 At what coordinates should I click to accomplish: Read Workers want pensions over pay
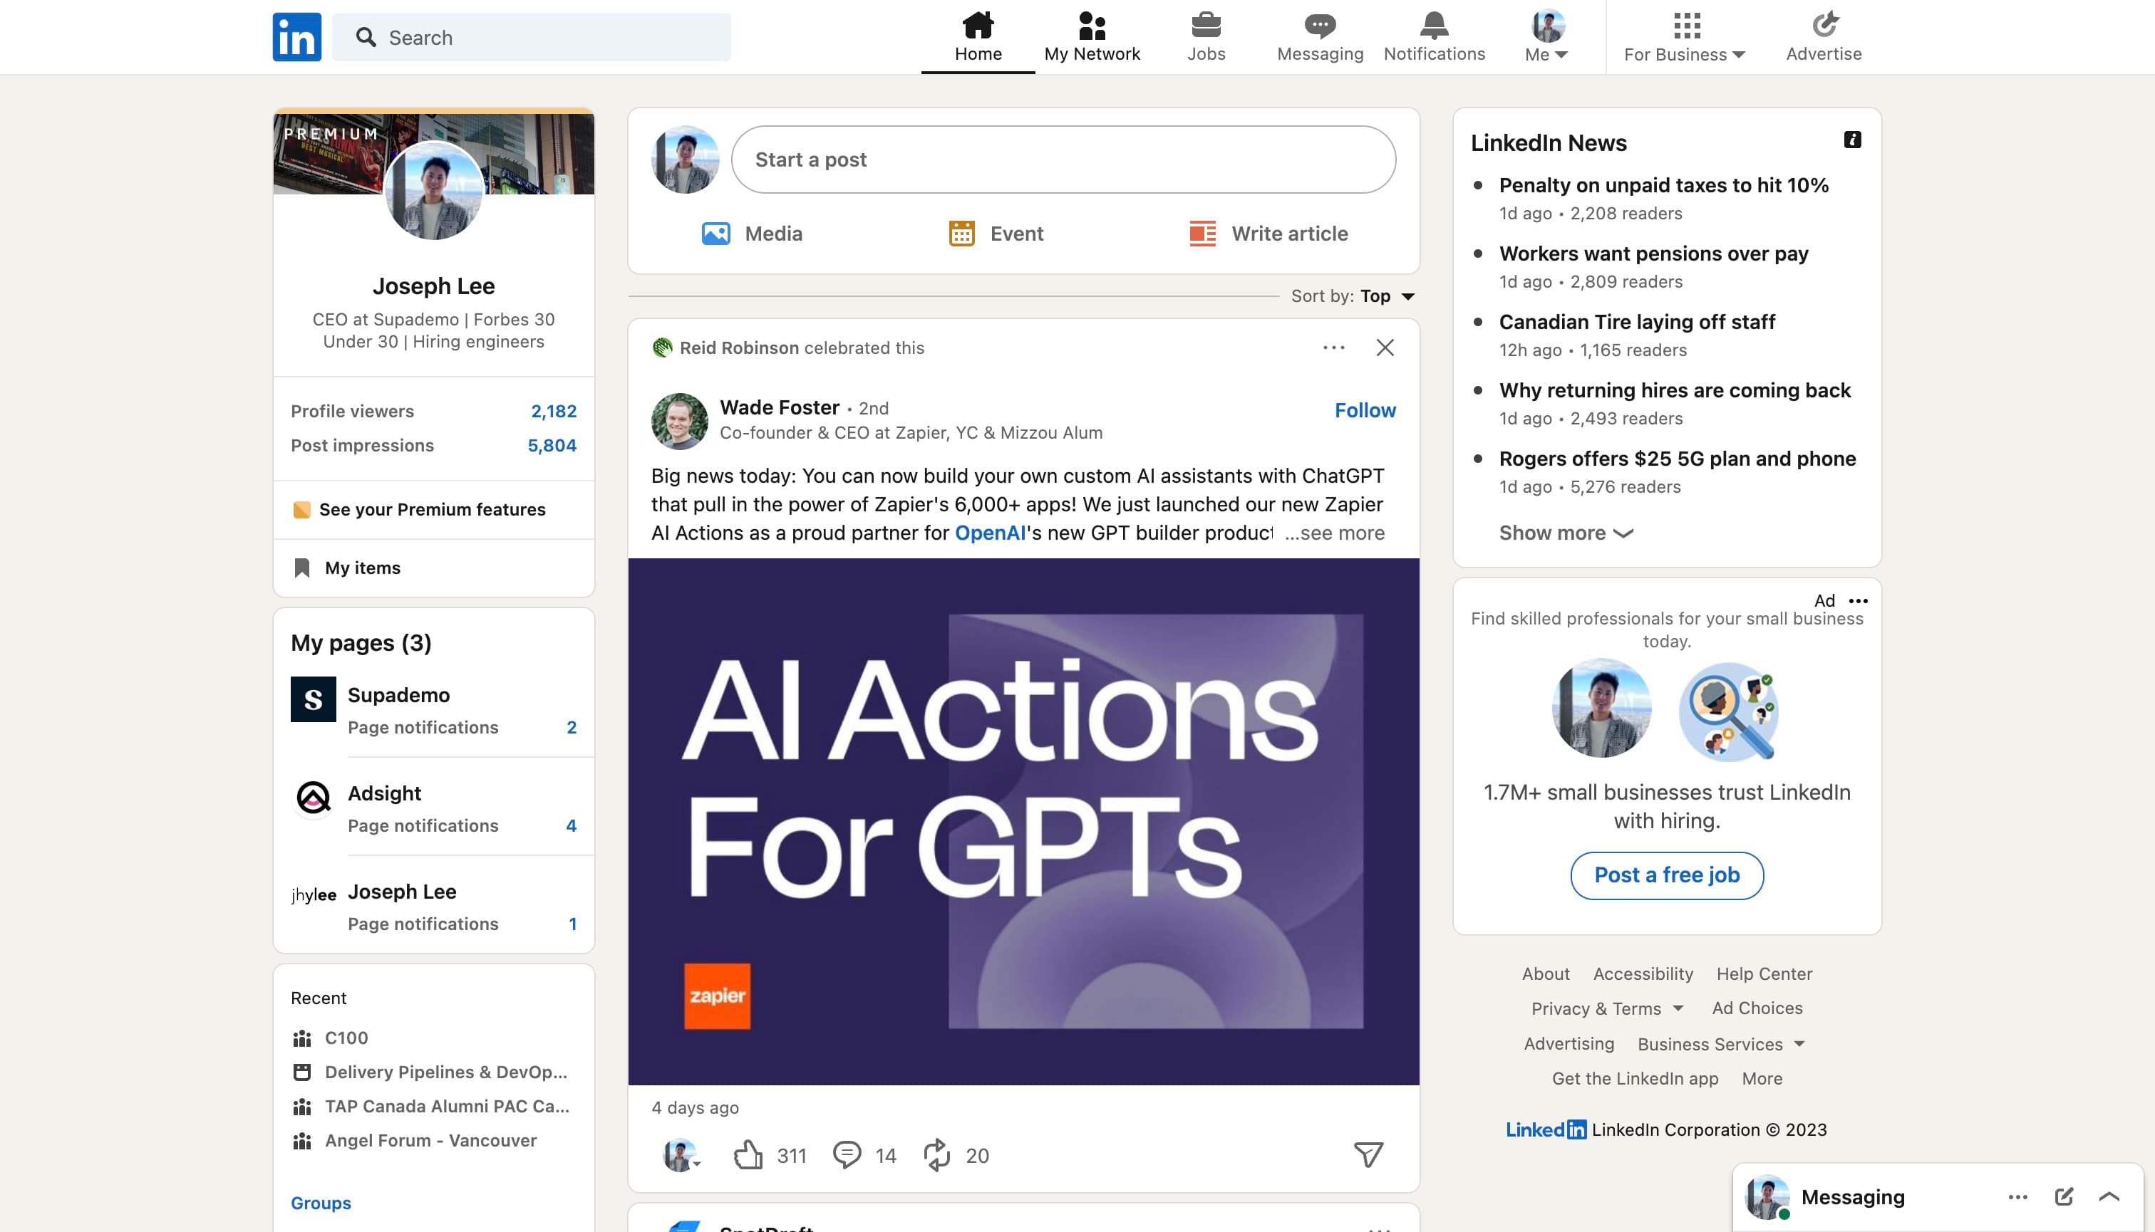[1653, 254]
